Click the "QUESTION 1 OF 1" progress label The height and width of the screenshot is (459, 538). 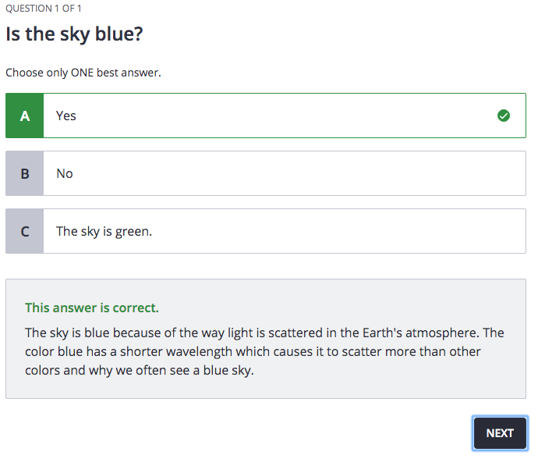(x=44, y=9)
